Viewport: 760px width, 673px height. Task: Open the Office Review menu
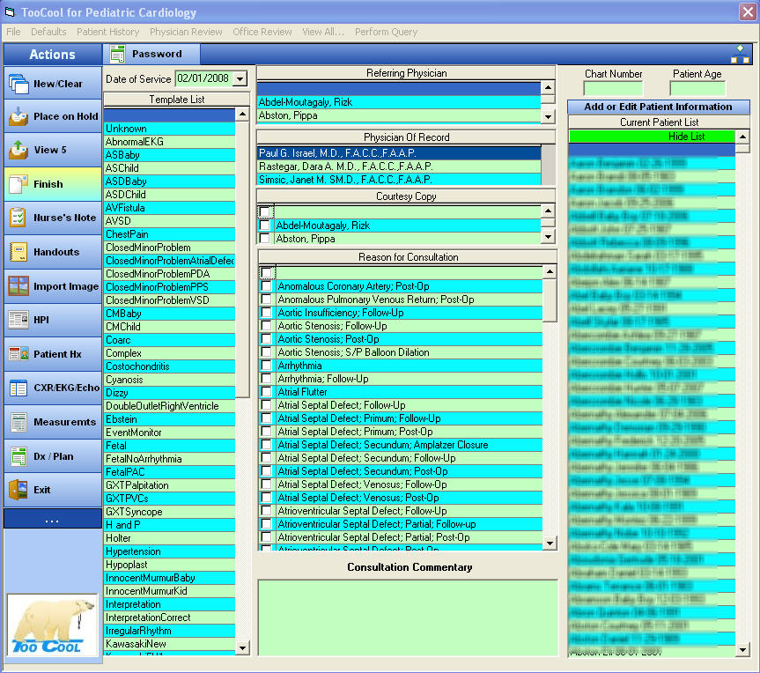coord(262,32)
